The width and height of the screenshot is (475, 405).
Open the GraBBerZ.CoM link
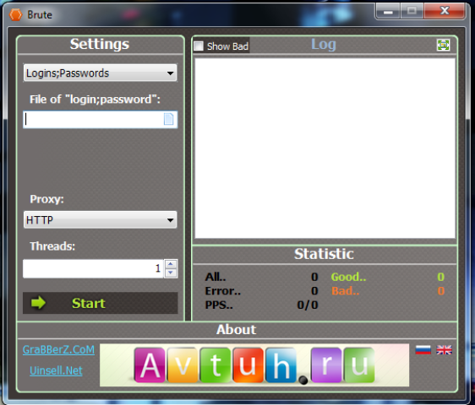coord(59,349)
